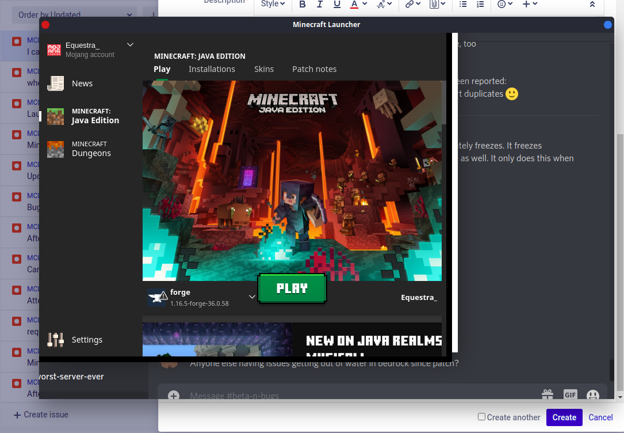Click the Cancel link
Viewport: 624px width, 433px height.
[x=600, y=417]
